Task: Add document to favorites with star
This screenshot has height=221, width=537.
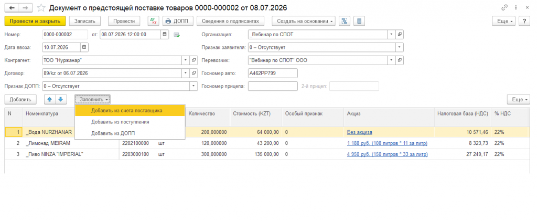Action: tap(41, 7)
